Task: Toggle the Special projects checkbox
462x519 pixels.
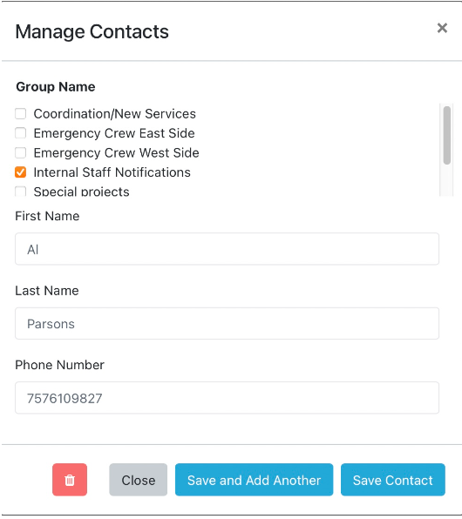Action: coord(21,192)
